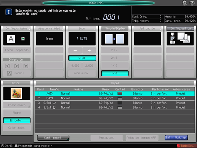Select right-pointing original direction icon
This screenshot has height=148, width=197.
pos(16,66)
